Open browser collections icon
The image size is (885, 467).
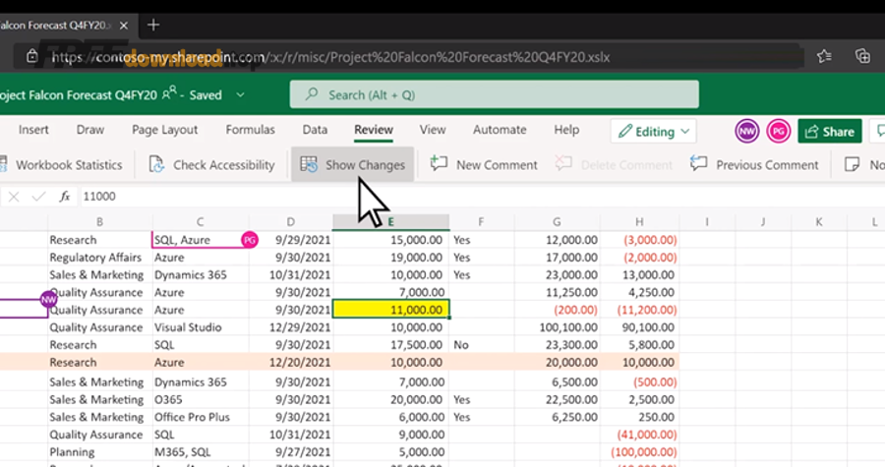(862, 56)
